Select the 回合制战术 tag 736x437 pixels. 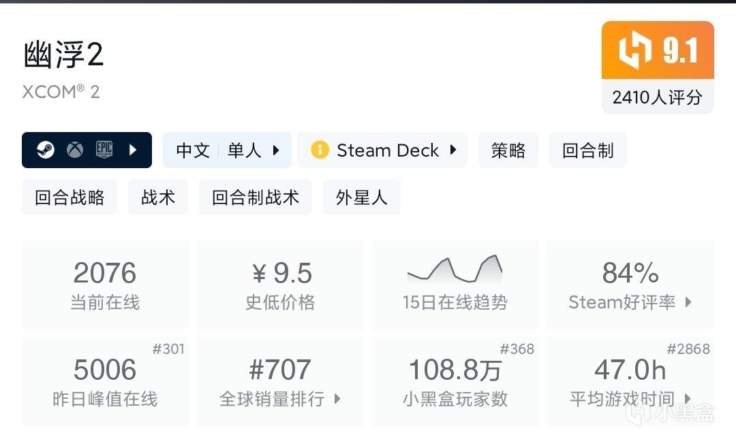click(x=256, y=197)
